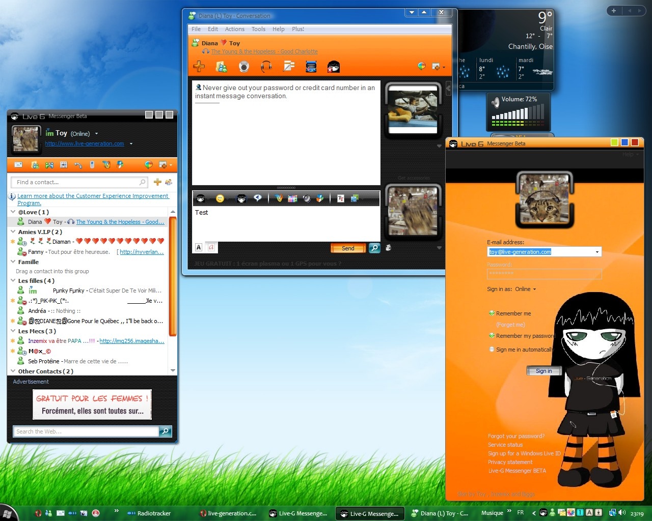
Task: Collapse the Les Mecs group
Action: coord(13,331)
